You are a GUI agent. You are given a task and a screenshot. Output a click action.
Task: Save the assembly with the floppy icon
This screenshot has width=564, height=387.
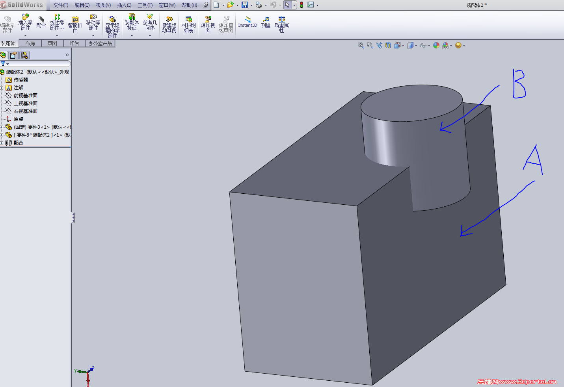(245, 5)
